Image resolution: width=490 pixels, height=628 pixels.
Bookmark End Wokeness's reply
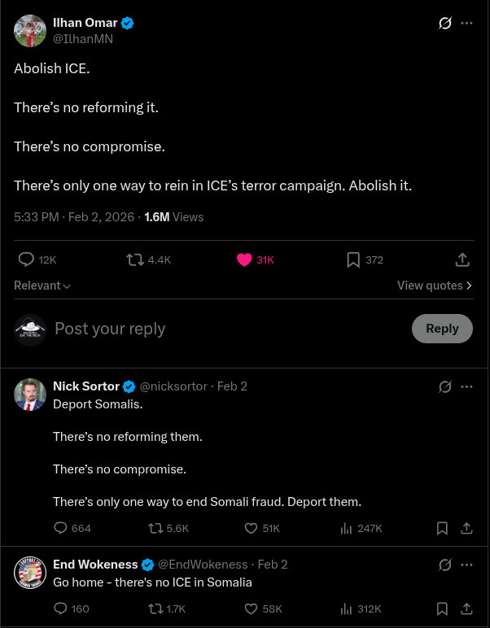[x=442, y=608]
